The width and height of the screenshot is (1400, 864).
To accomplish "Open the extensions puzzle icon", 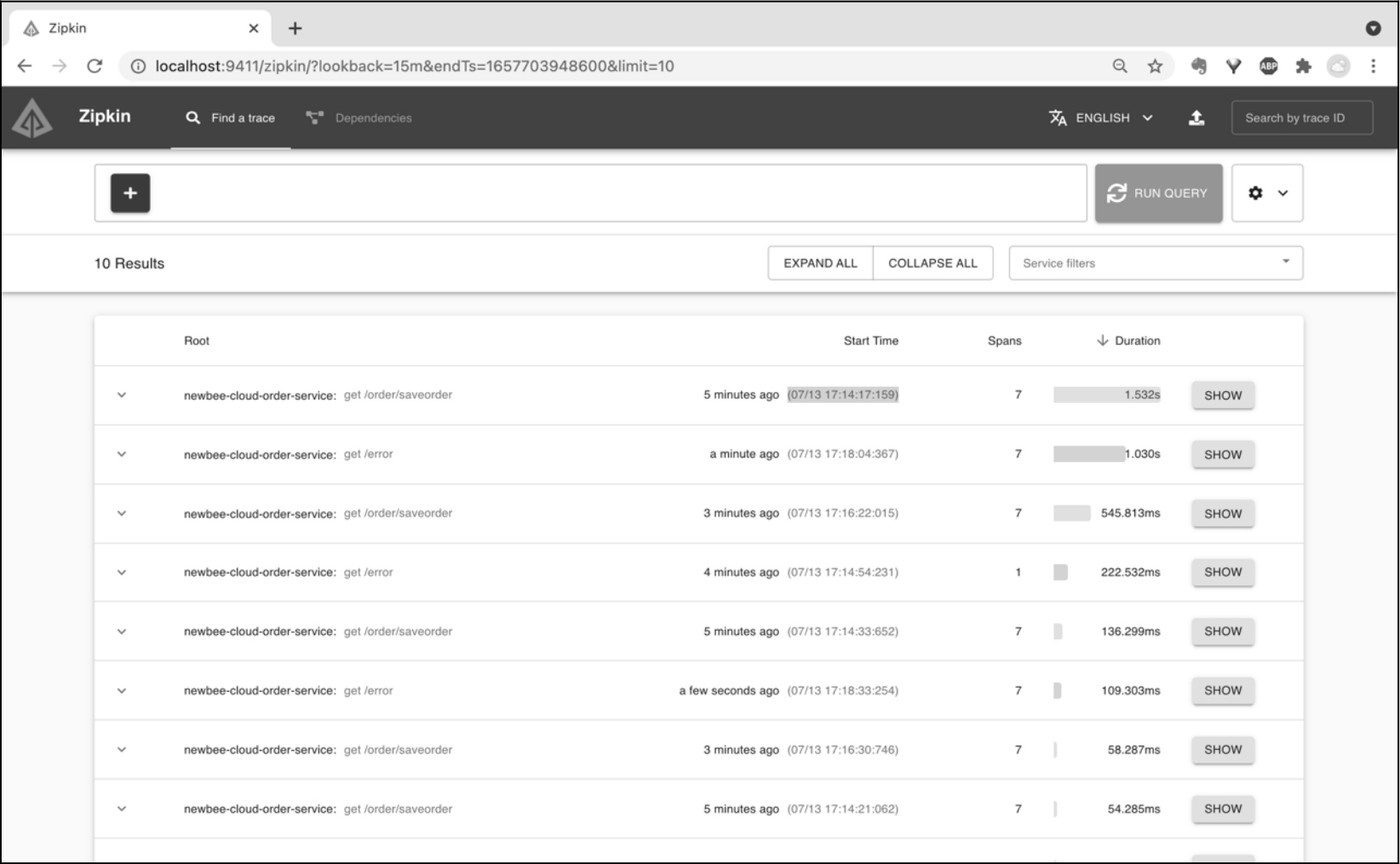I will [x=1303, y=66].
